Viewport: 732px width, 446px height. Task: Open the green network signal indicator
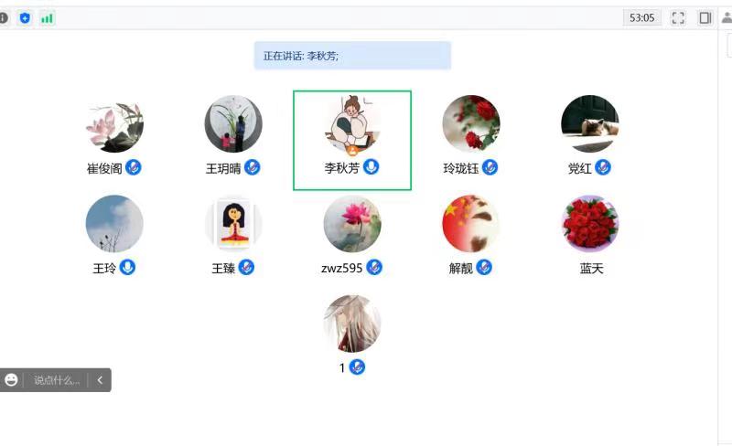coord(48,18)
